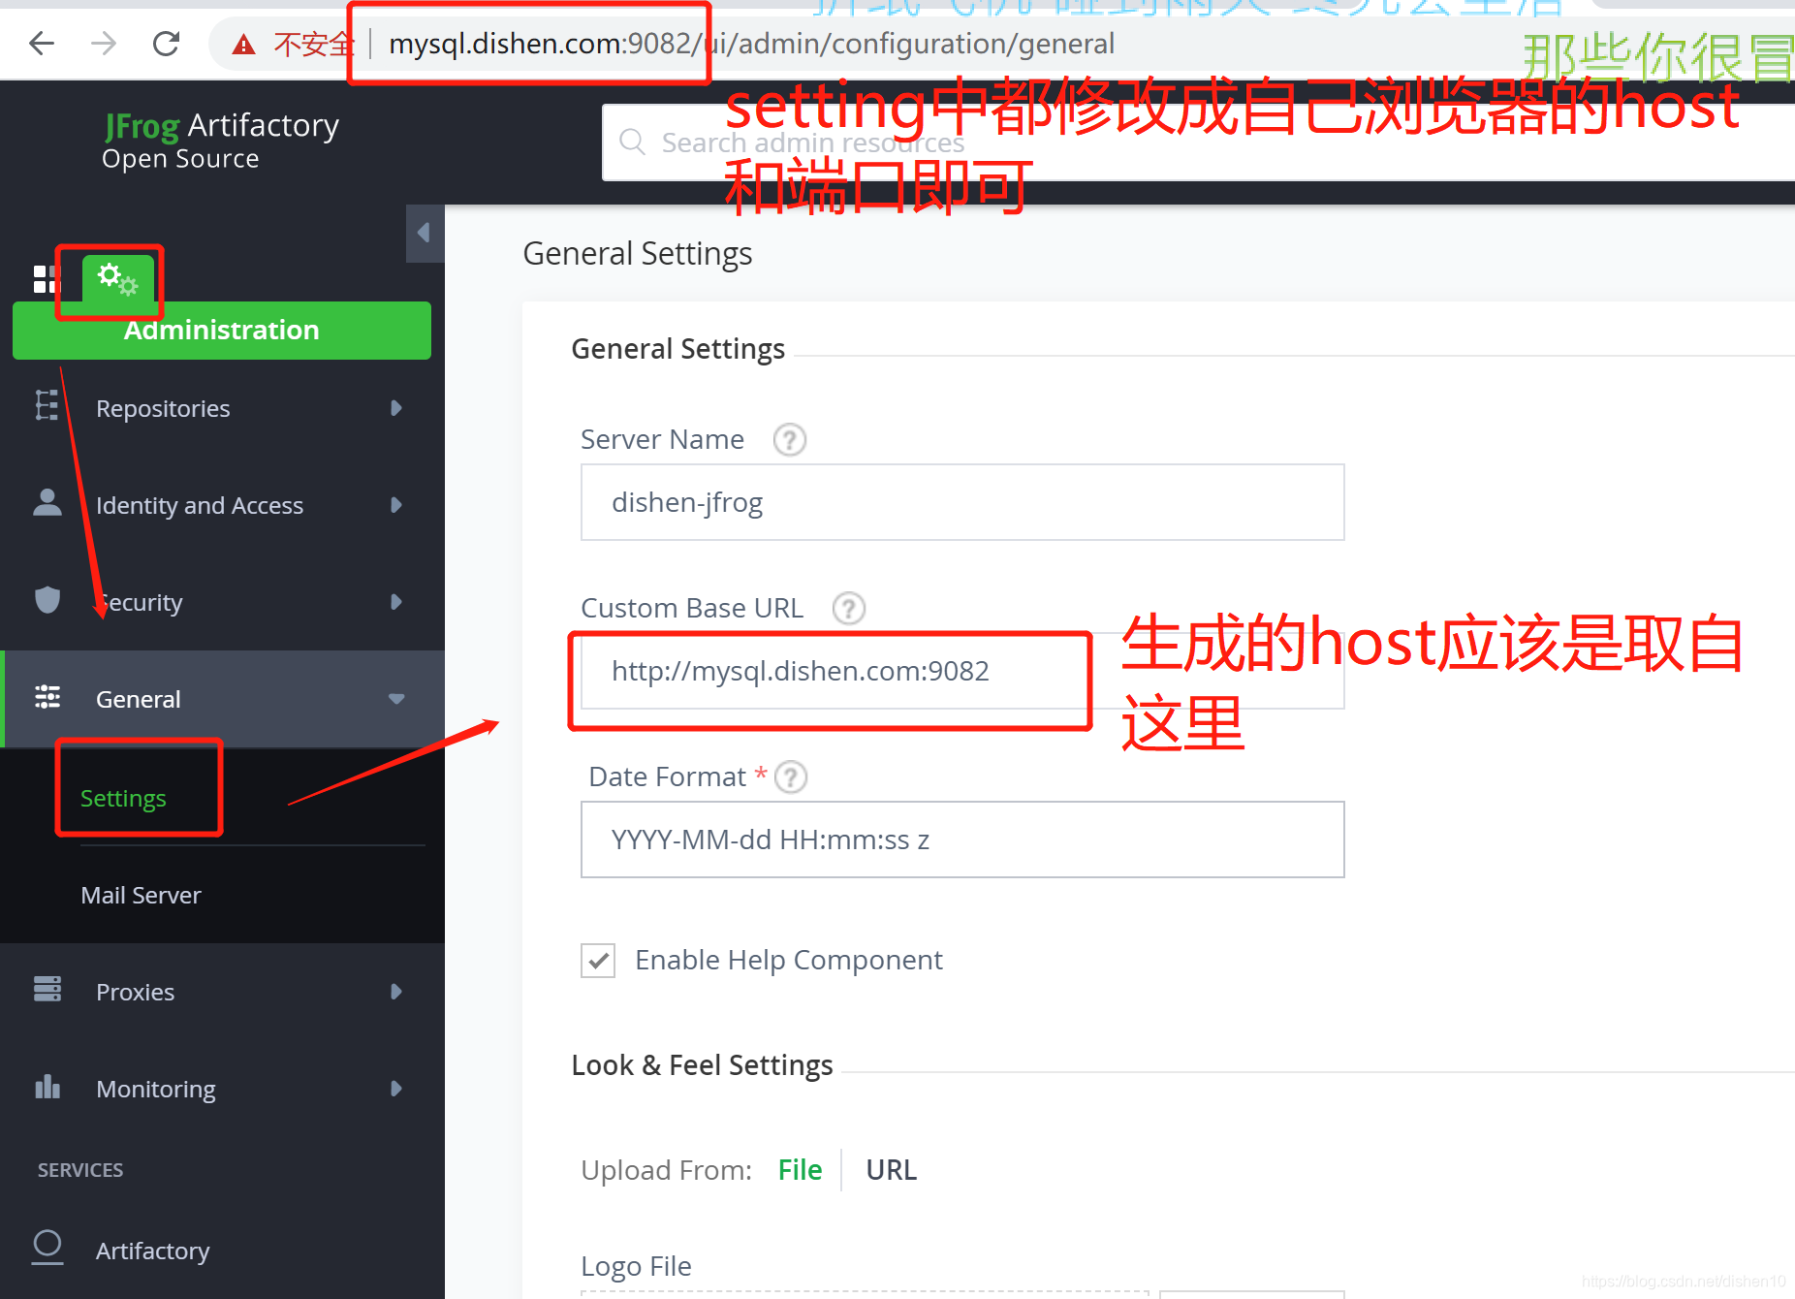This screenshot has height=1299, width=1795.
Task: Go back using the browser back arrow
Action: 42,44
